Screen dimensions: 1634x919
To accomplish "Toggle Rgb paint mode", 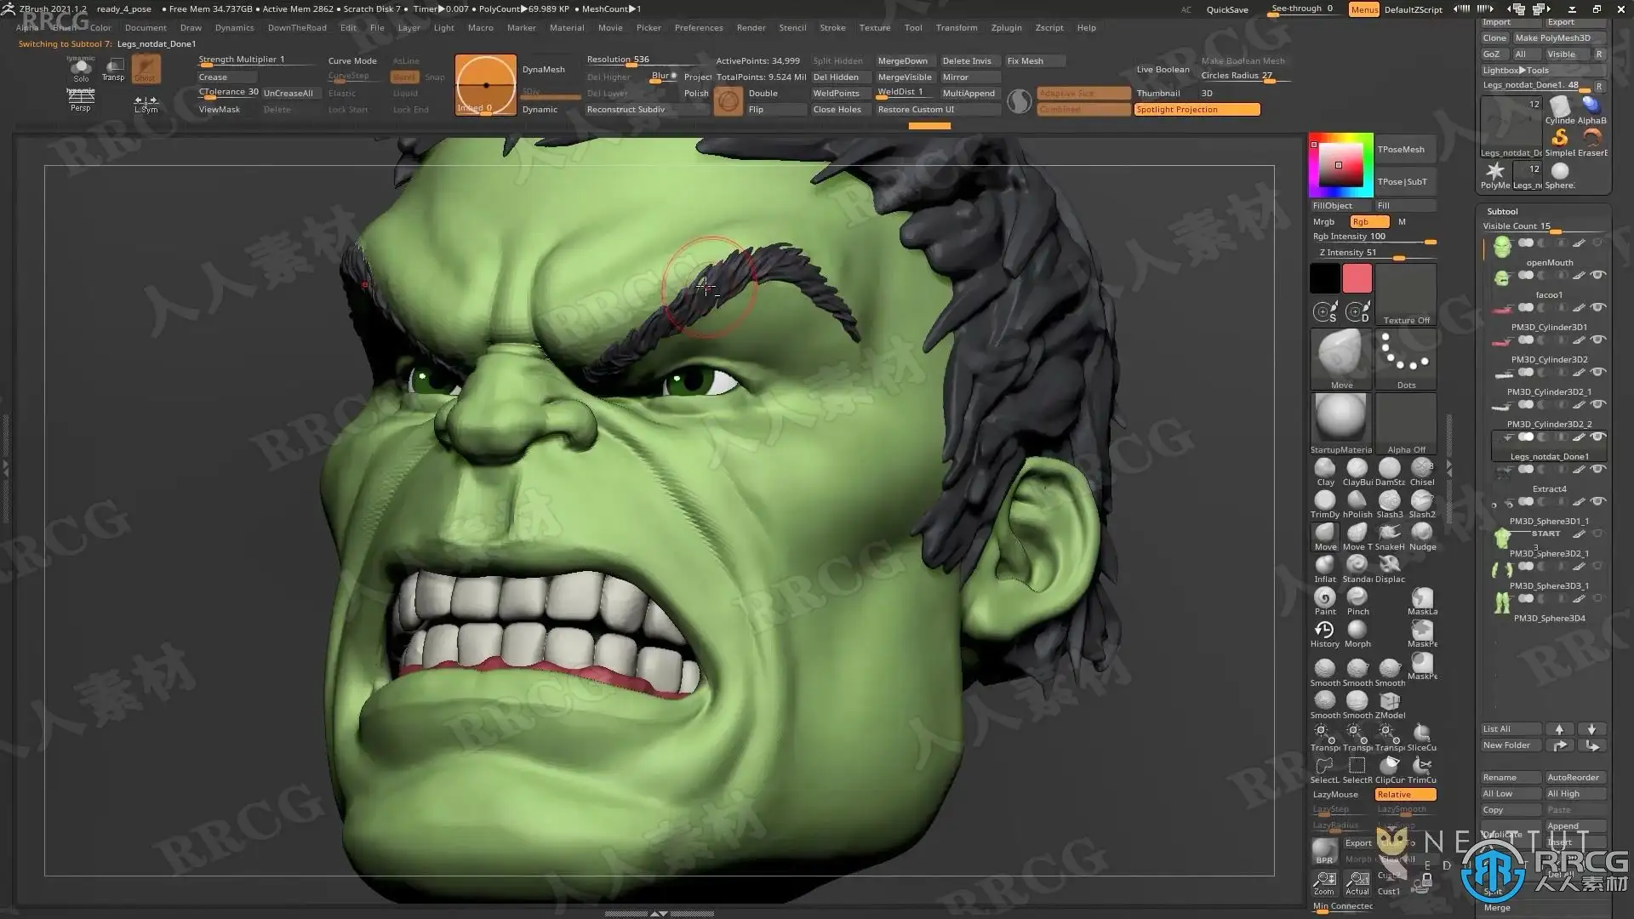I will [1369, 221].
